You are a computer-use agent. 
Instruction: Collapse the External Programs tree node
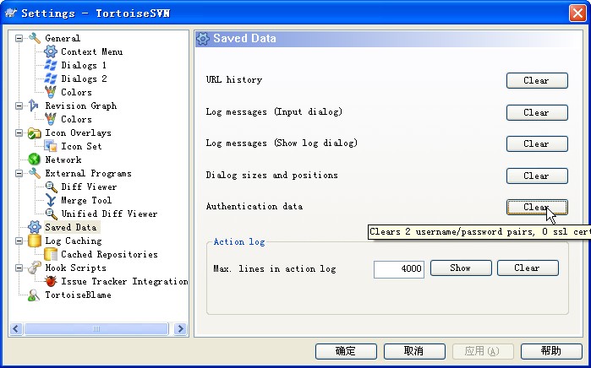19,174
